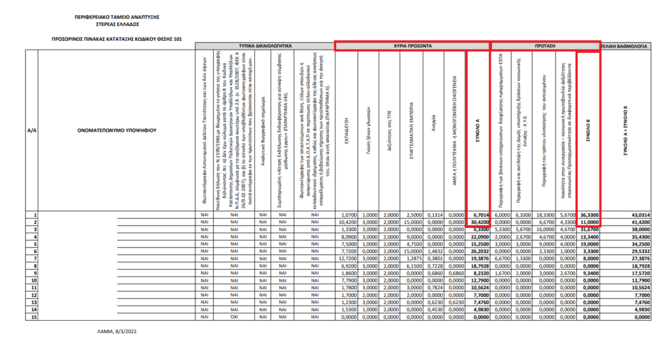
Task: Click the education score 1,0700
Action: pos(348,216)
